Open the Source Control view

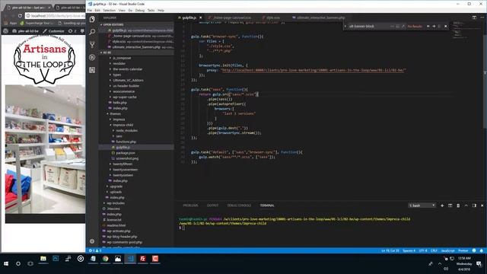click(x=92, y=44)
